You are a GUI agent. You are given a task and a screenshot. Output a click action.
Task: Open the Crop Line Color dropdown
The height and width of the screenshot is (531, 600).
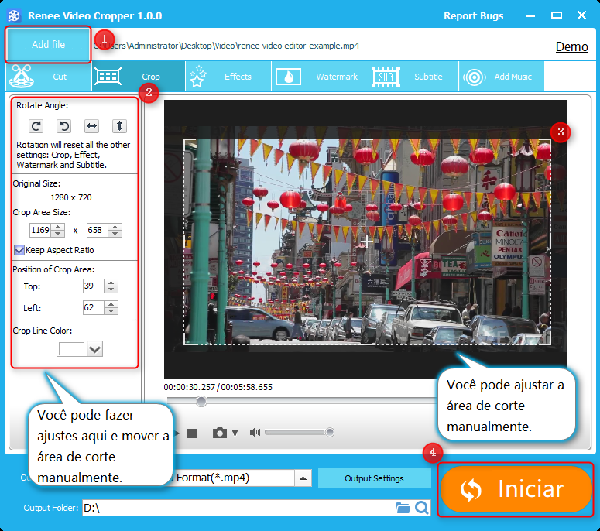coord(95,349)
